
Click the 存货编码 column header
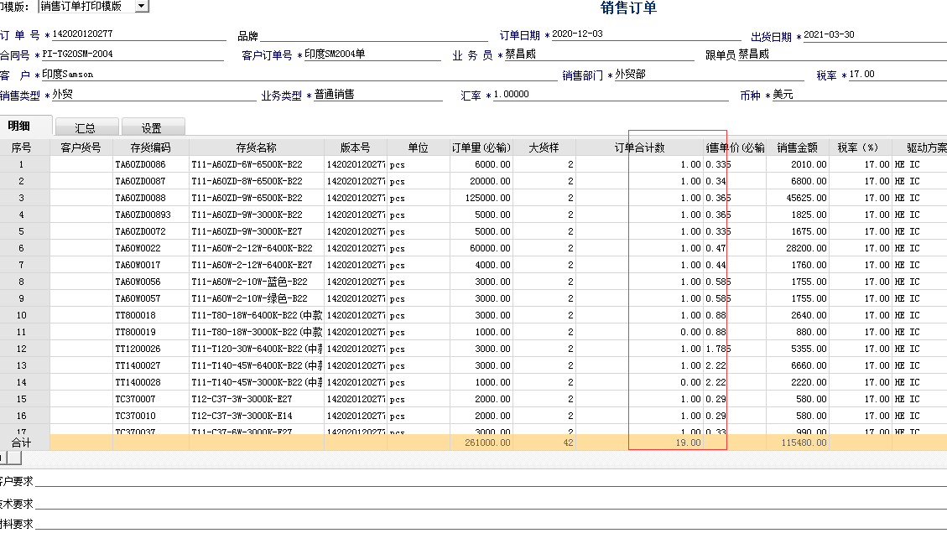click(x=150, y=147)
